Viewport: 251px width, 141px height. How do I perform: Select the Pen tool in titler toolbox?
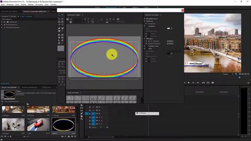coord(59,28)
